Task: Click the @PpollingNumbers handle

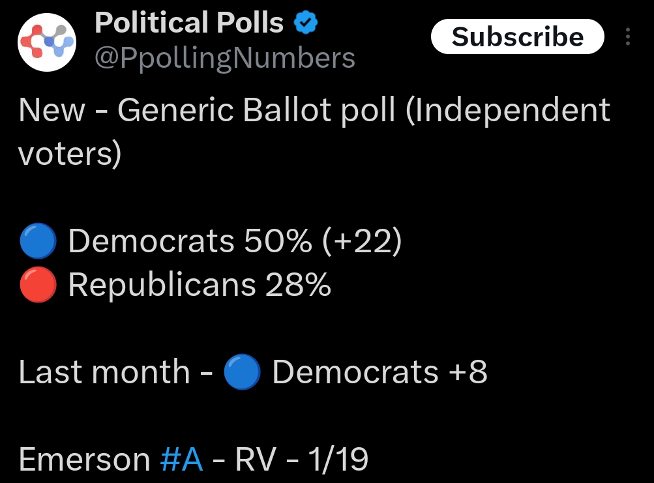Action: (225, 58)
